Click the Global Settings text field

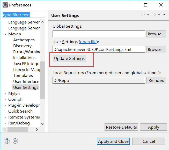click(99, 34)
